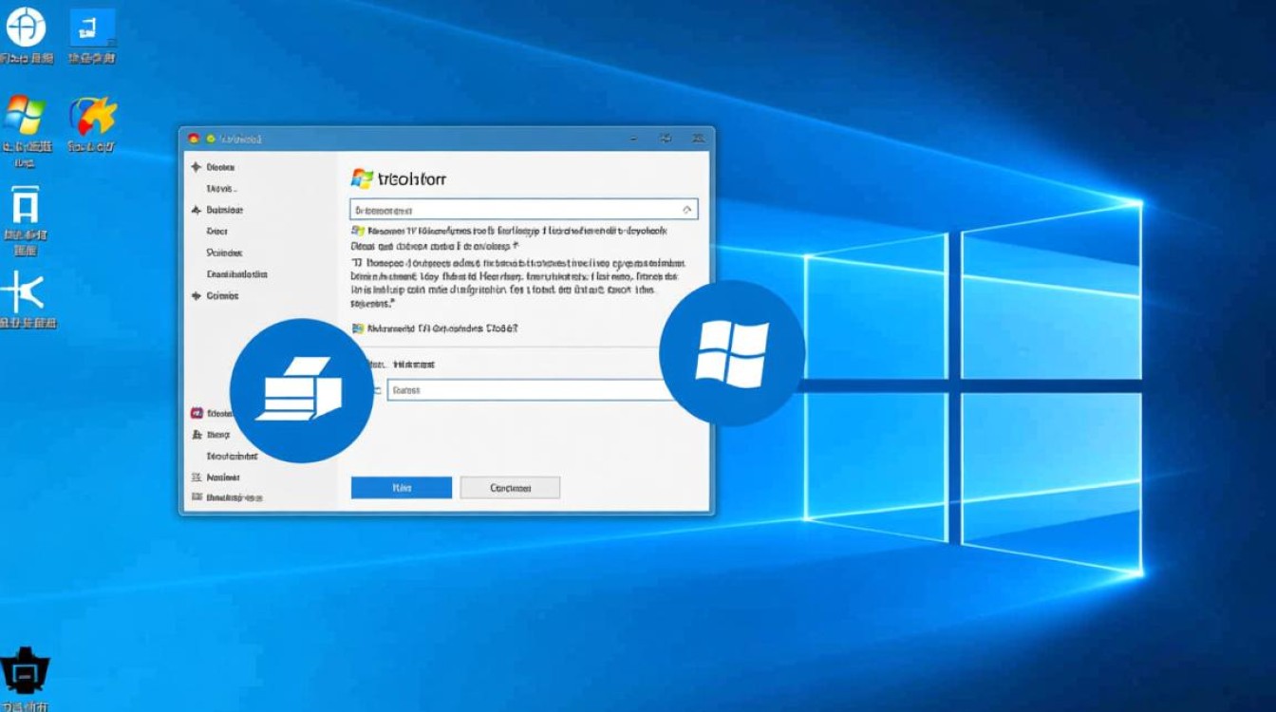Open the white circular crosshair desktop icon
Viewport: 1276px width, 712px height.
(x=26, y=26)
